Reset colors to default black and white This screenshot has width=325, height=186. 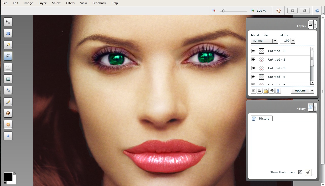pos(5,183)
